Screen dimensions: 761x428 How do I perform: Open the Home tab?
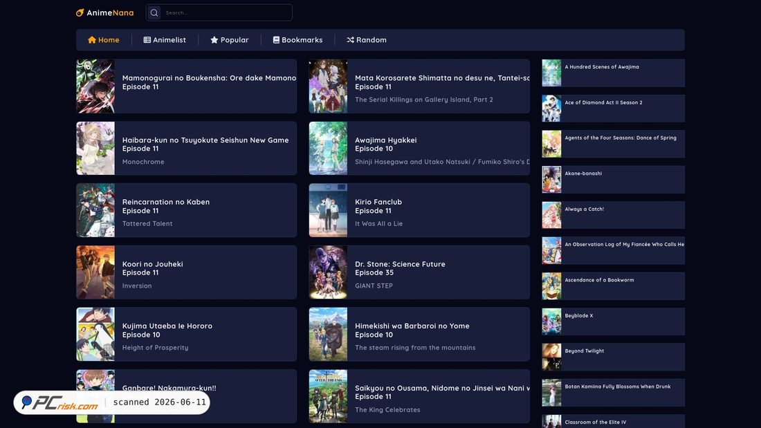click(103, 40)
